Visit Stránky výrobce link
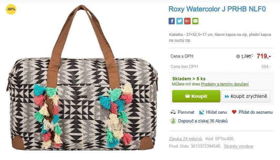This screenshot has height=160, width=280. (239, 146)
